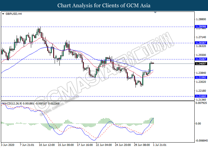Click the 15 Jun 00:00 time label

[x=66, y=145]
